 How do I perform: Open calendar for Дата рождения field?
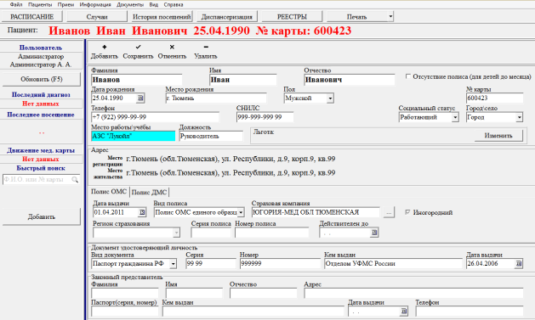pos(140,98)
